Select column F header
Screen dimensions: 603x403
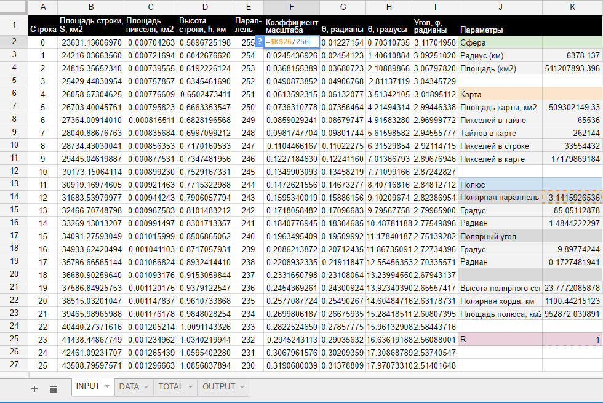pyautogui.click(x=292, y=7)
